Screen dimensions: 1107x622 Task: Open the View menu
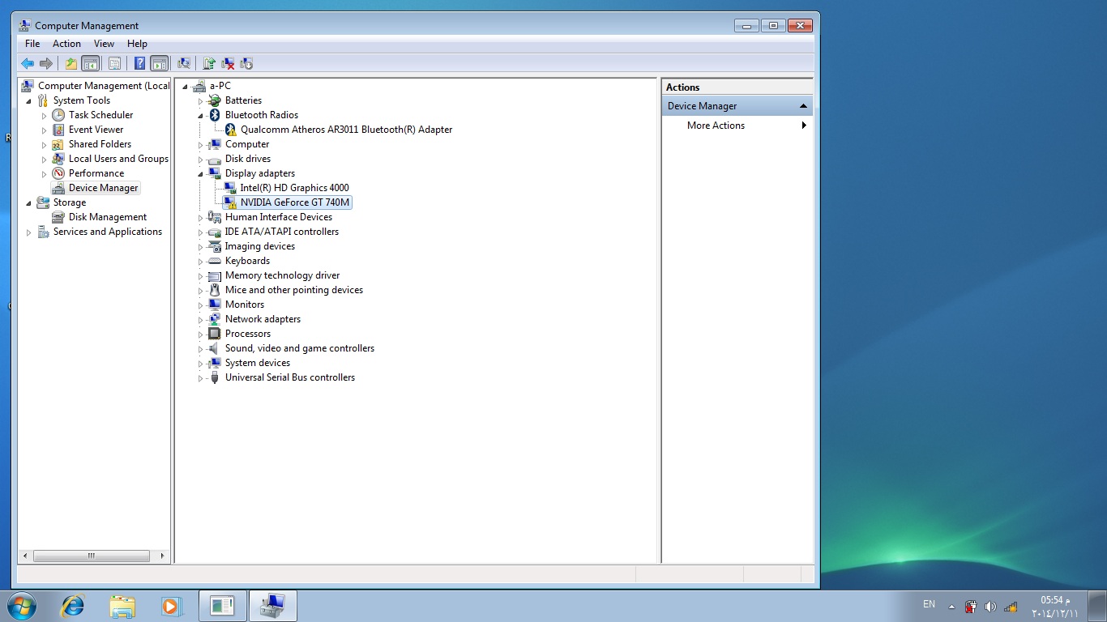(104, 44)
